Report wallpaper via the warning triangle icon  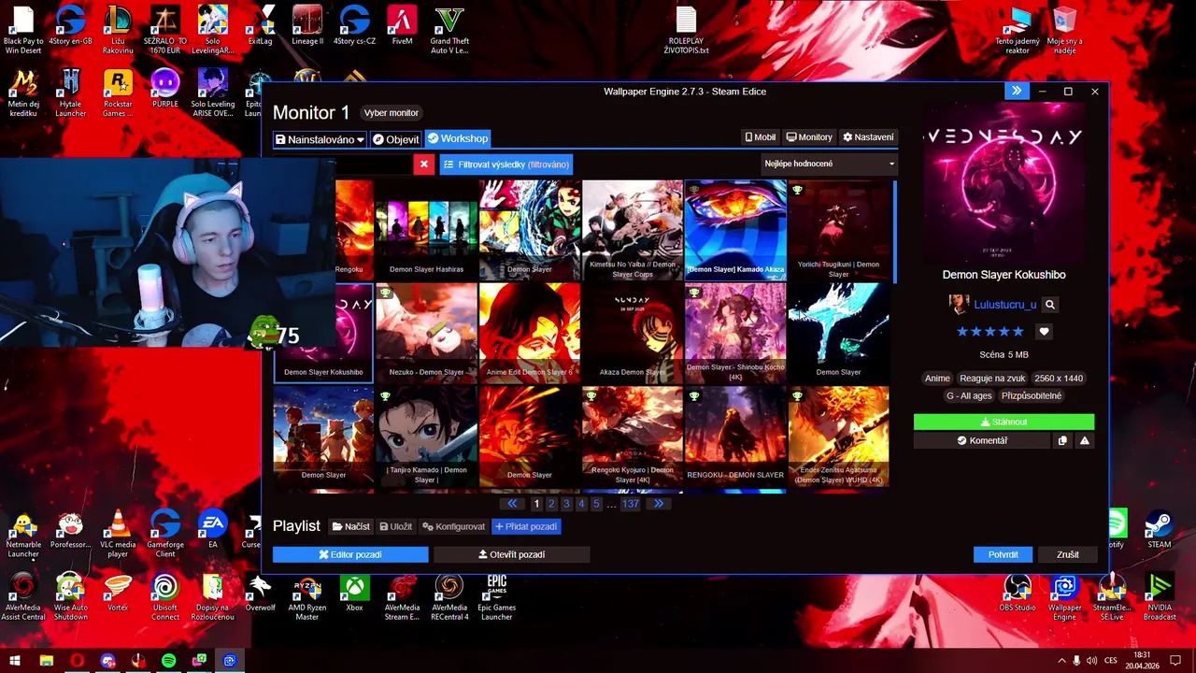(1084, 440)
